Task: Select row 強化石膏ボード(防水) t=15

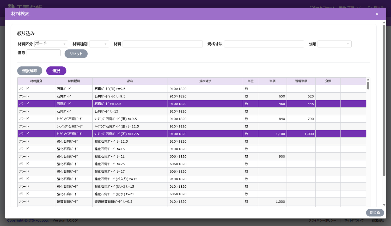Action: (x=192, y=187)
